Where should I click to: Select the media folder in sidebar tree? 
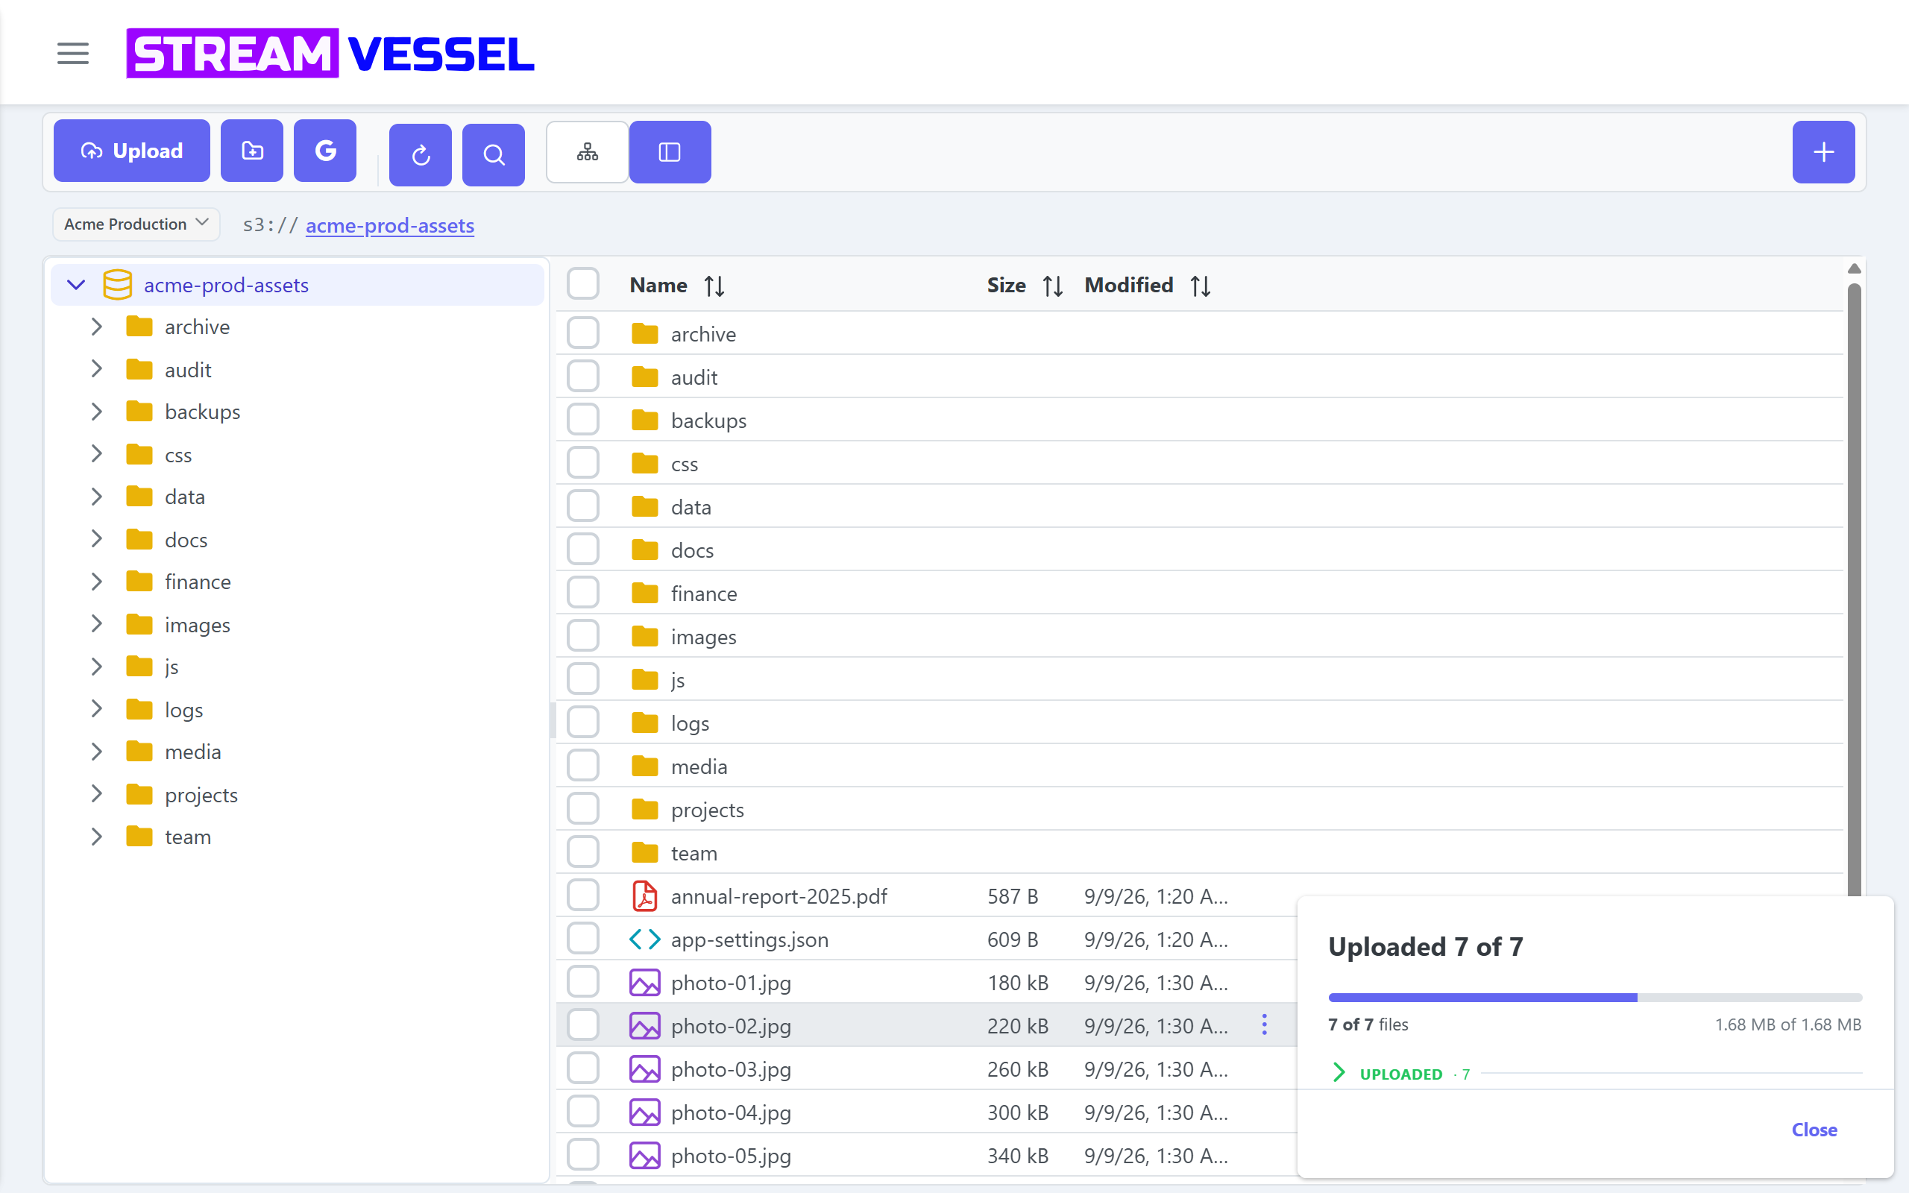point(192,752)
